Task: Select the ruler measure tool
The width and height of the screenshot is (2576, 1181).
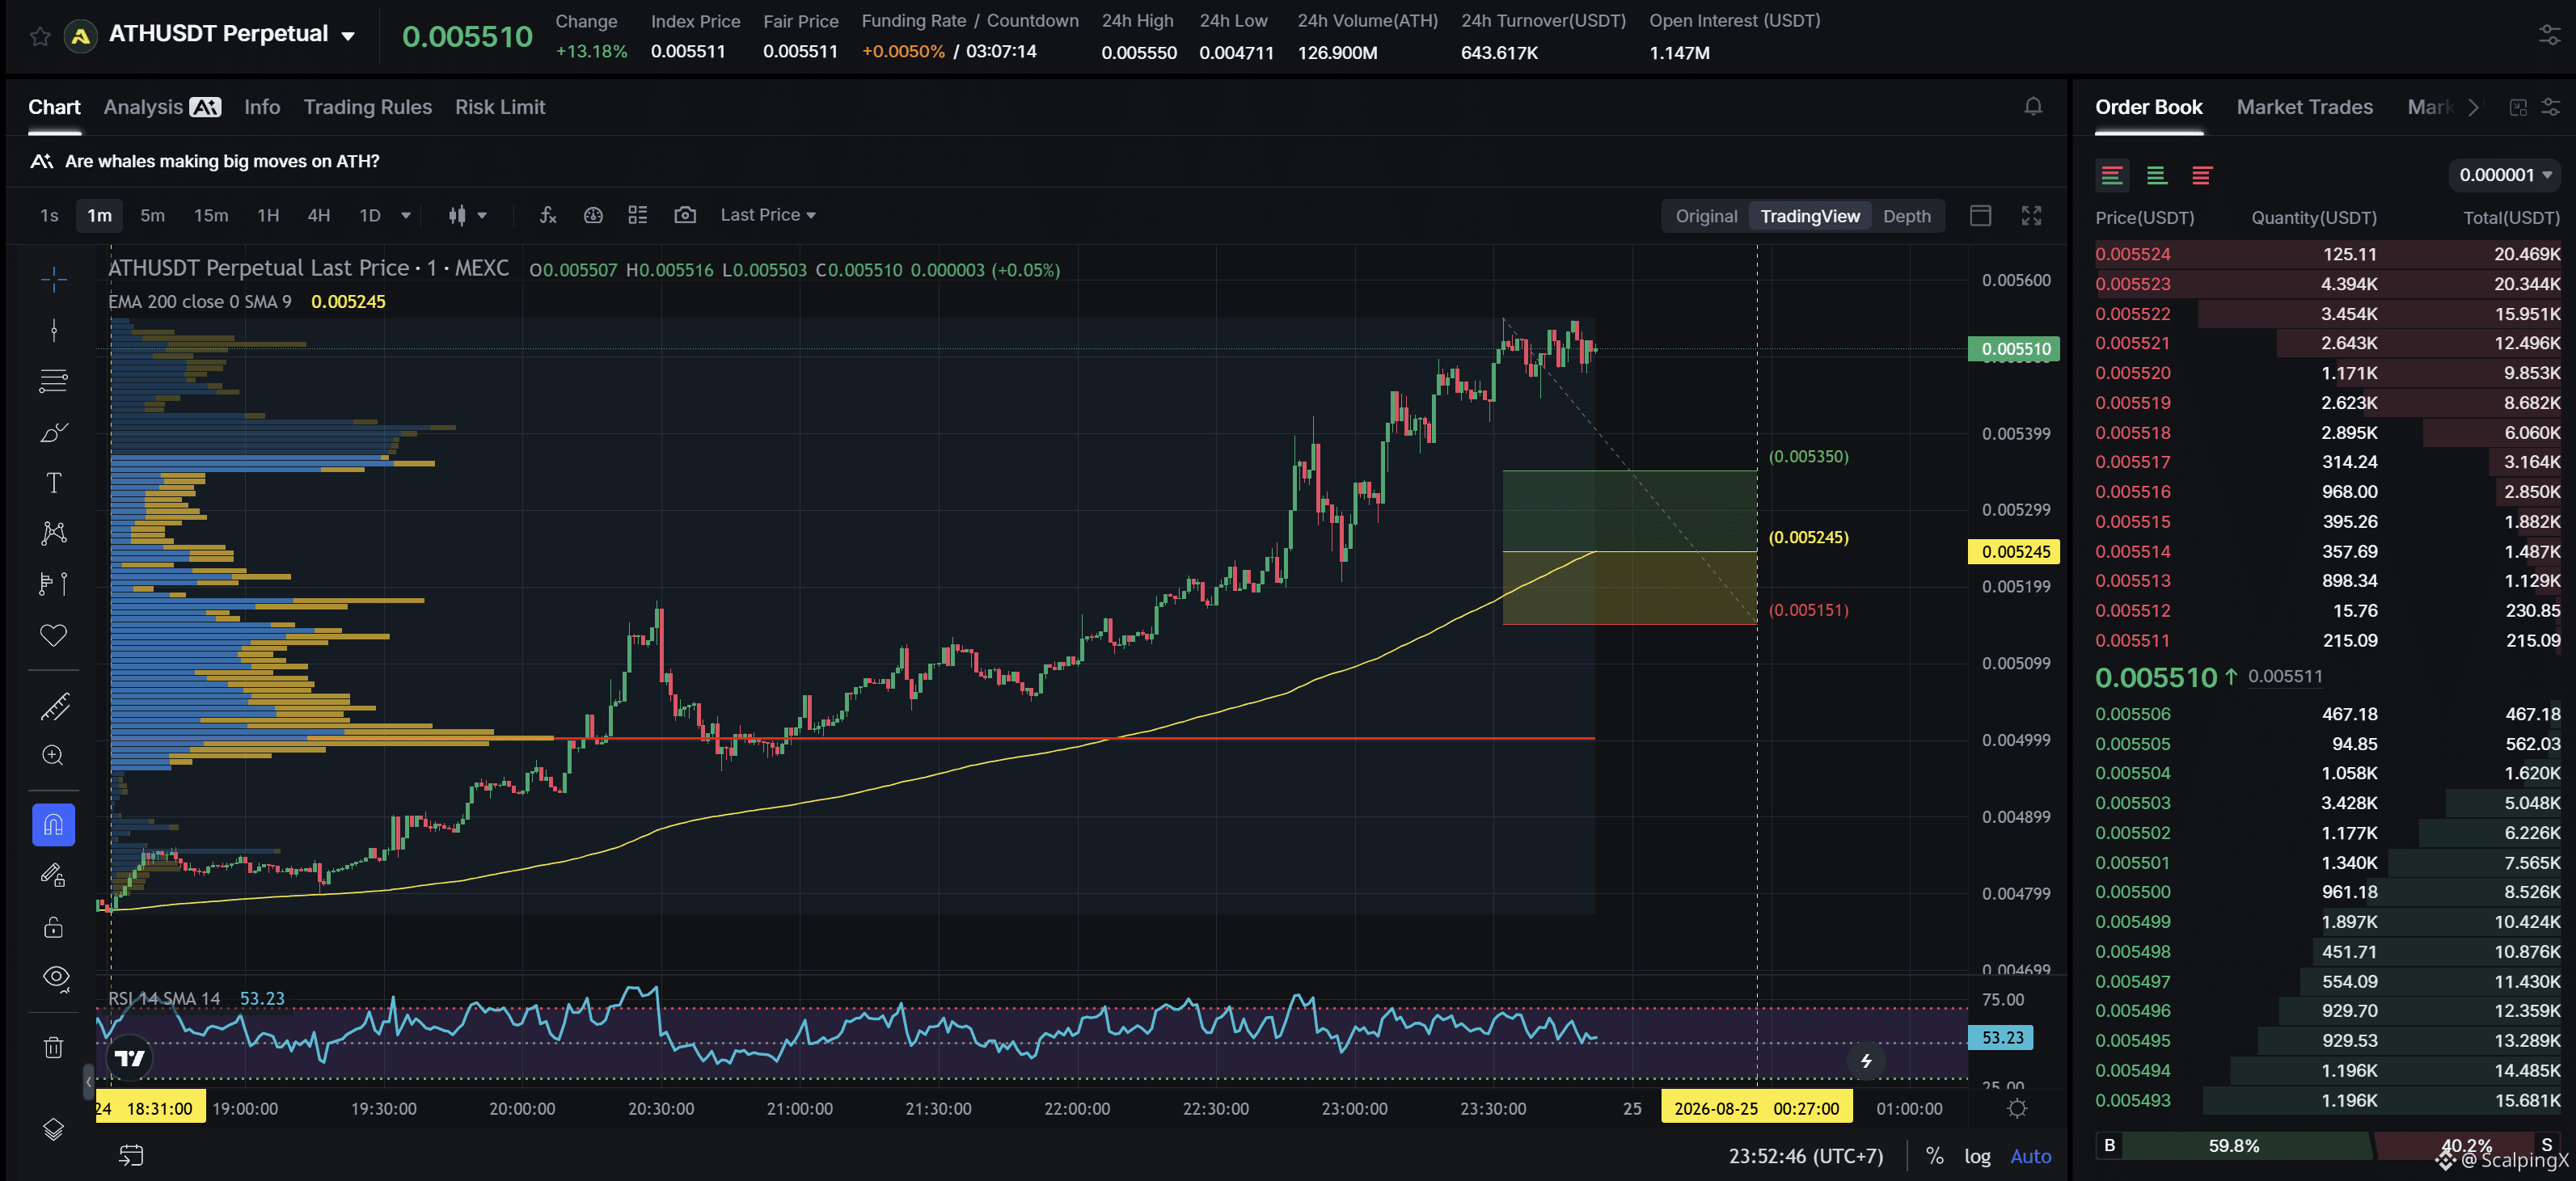Action: pyautogui.click(x=54, y=706)
